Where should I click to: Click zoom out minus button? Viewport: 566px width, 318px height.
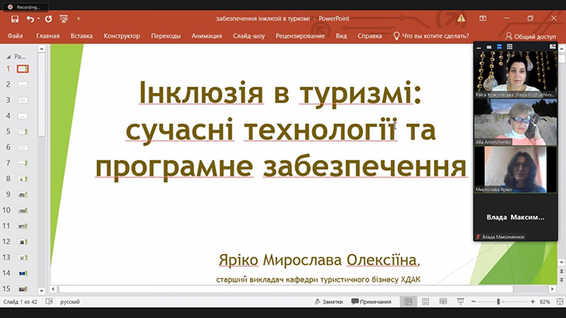point(474,301)
